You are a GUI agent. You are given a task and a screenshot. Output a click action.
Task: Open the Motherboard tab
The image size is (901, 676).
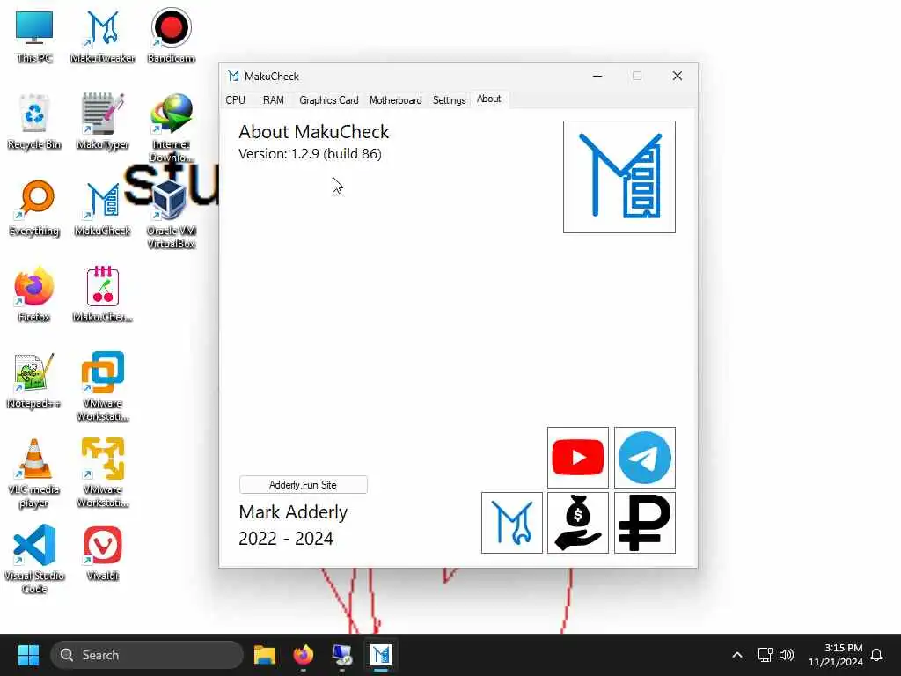point(395,100)
